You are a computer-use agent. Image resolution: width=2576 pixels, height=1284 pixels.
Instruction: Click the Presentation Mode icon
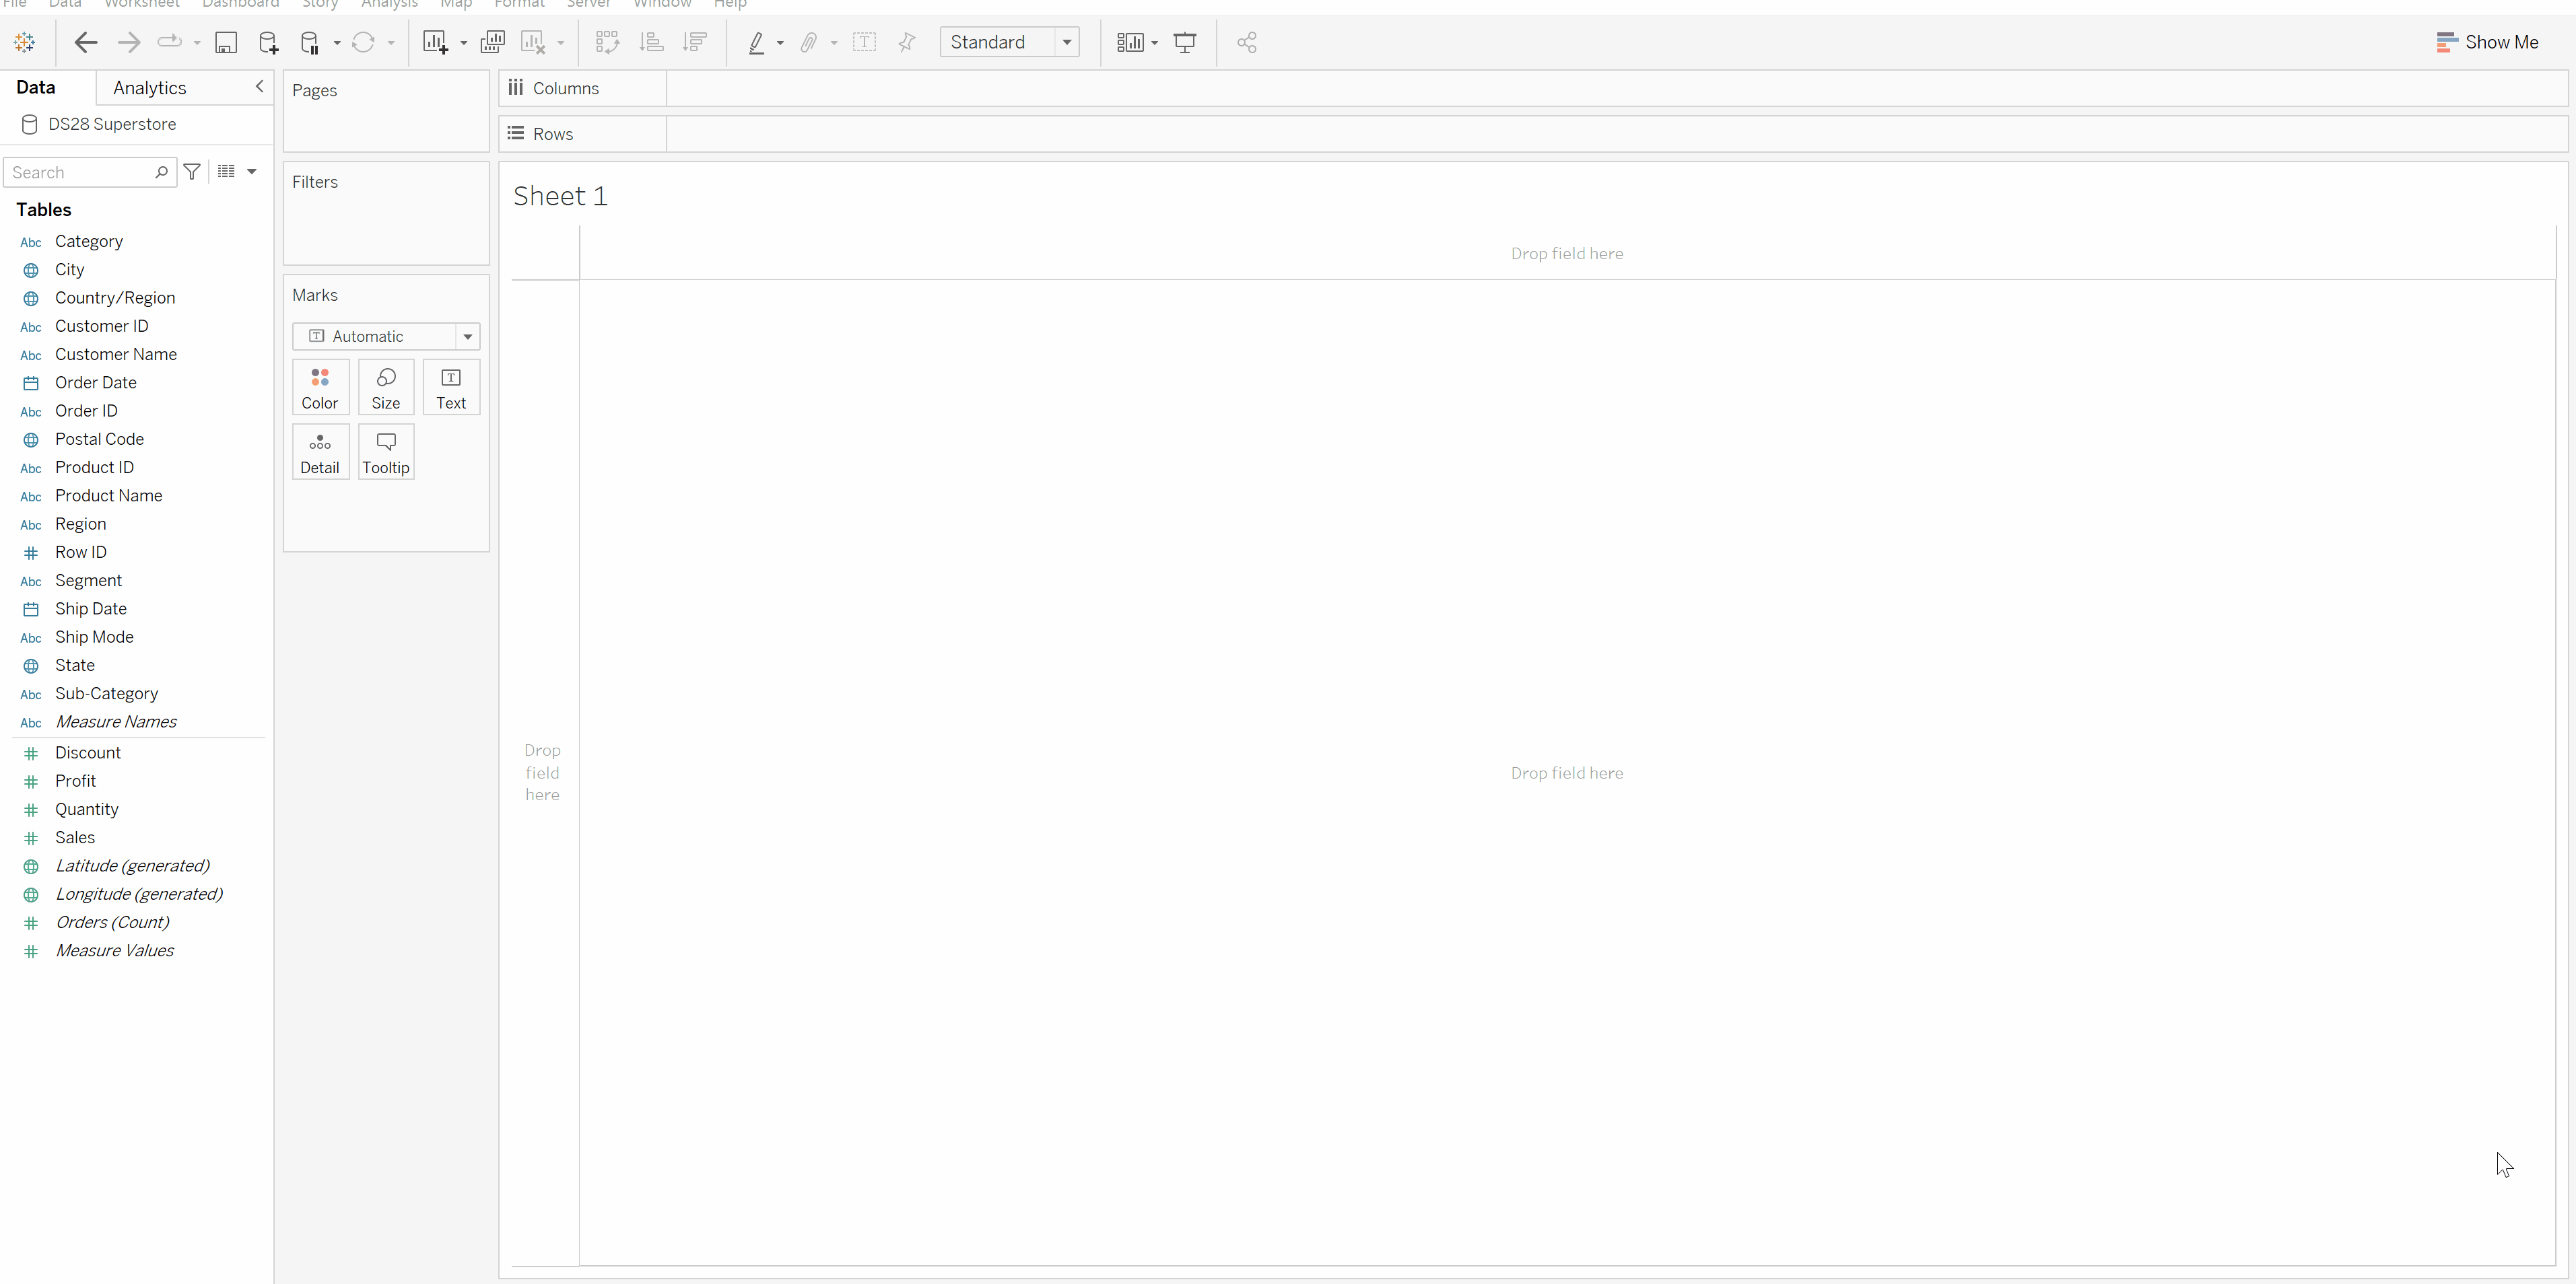[1185, 42]
